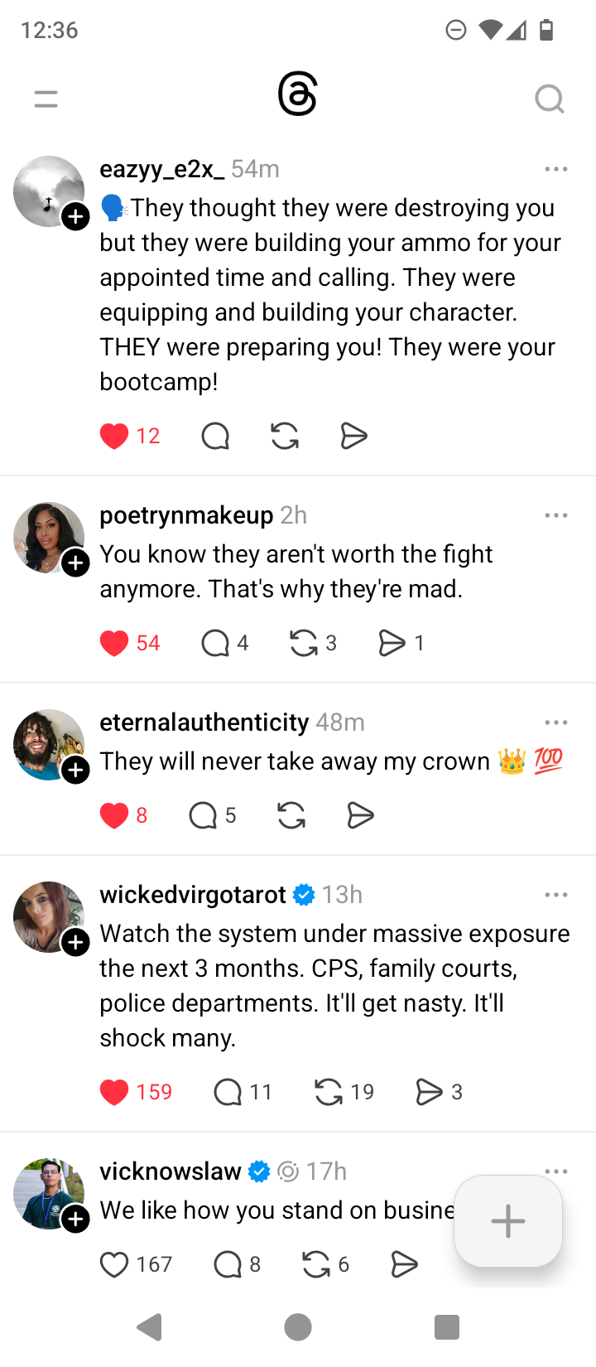Share the eazyy_e2x_ post
The image size is (596, 1367).
point(353,436)
